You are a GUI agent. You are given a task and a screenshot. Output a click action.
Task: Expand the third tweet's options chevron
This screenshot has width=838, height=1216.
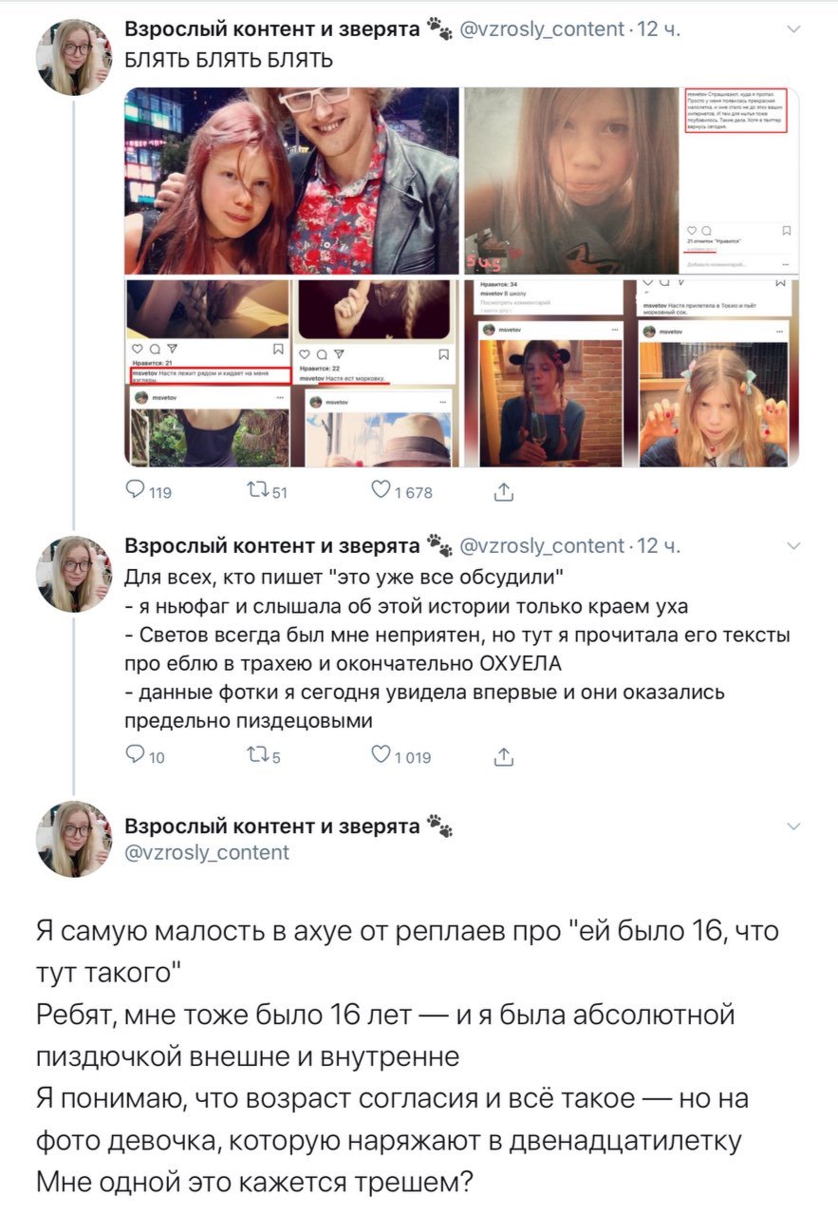click(x=794, y=826)
